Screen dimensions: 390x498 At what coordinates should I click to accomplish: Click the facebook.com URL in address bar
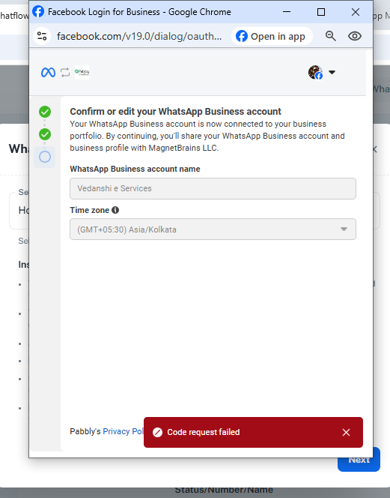coord(139,36)
